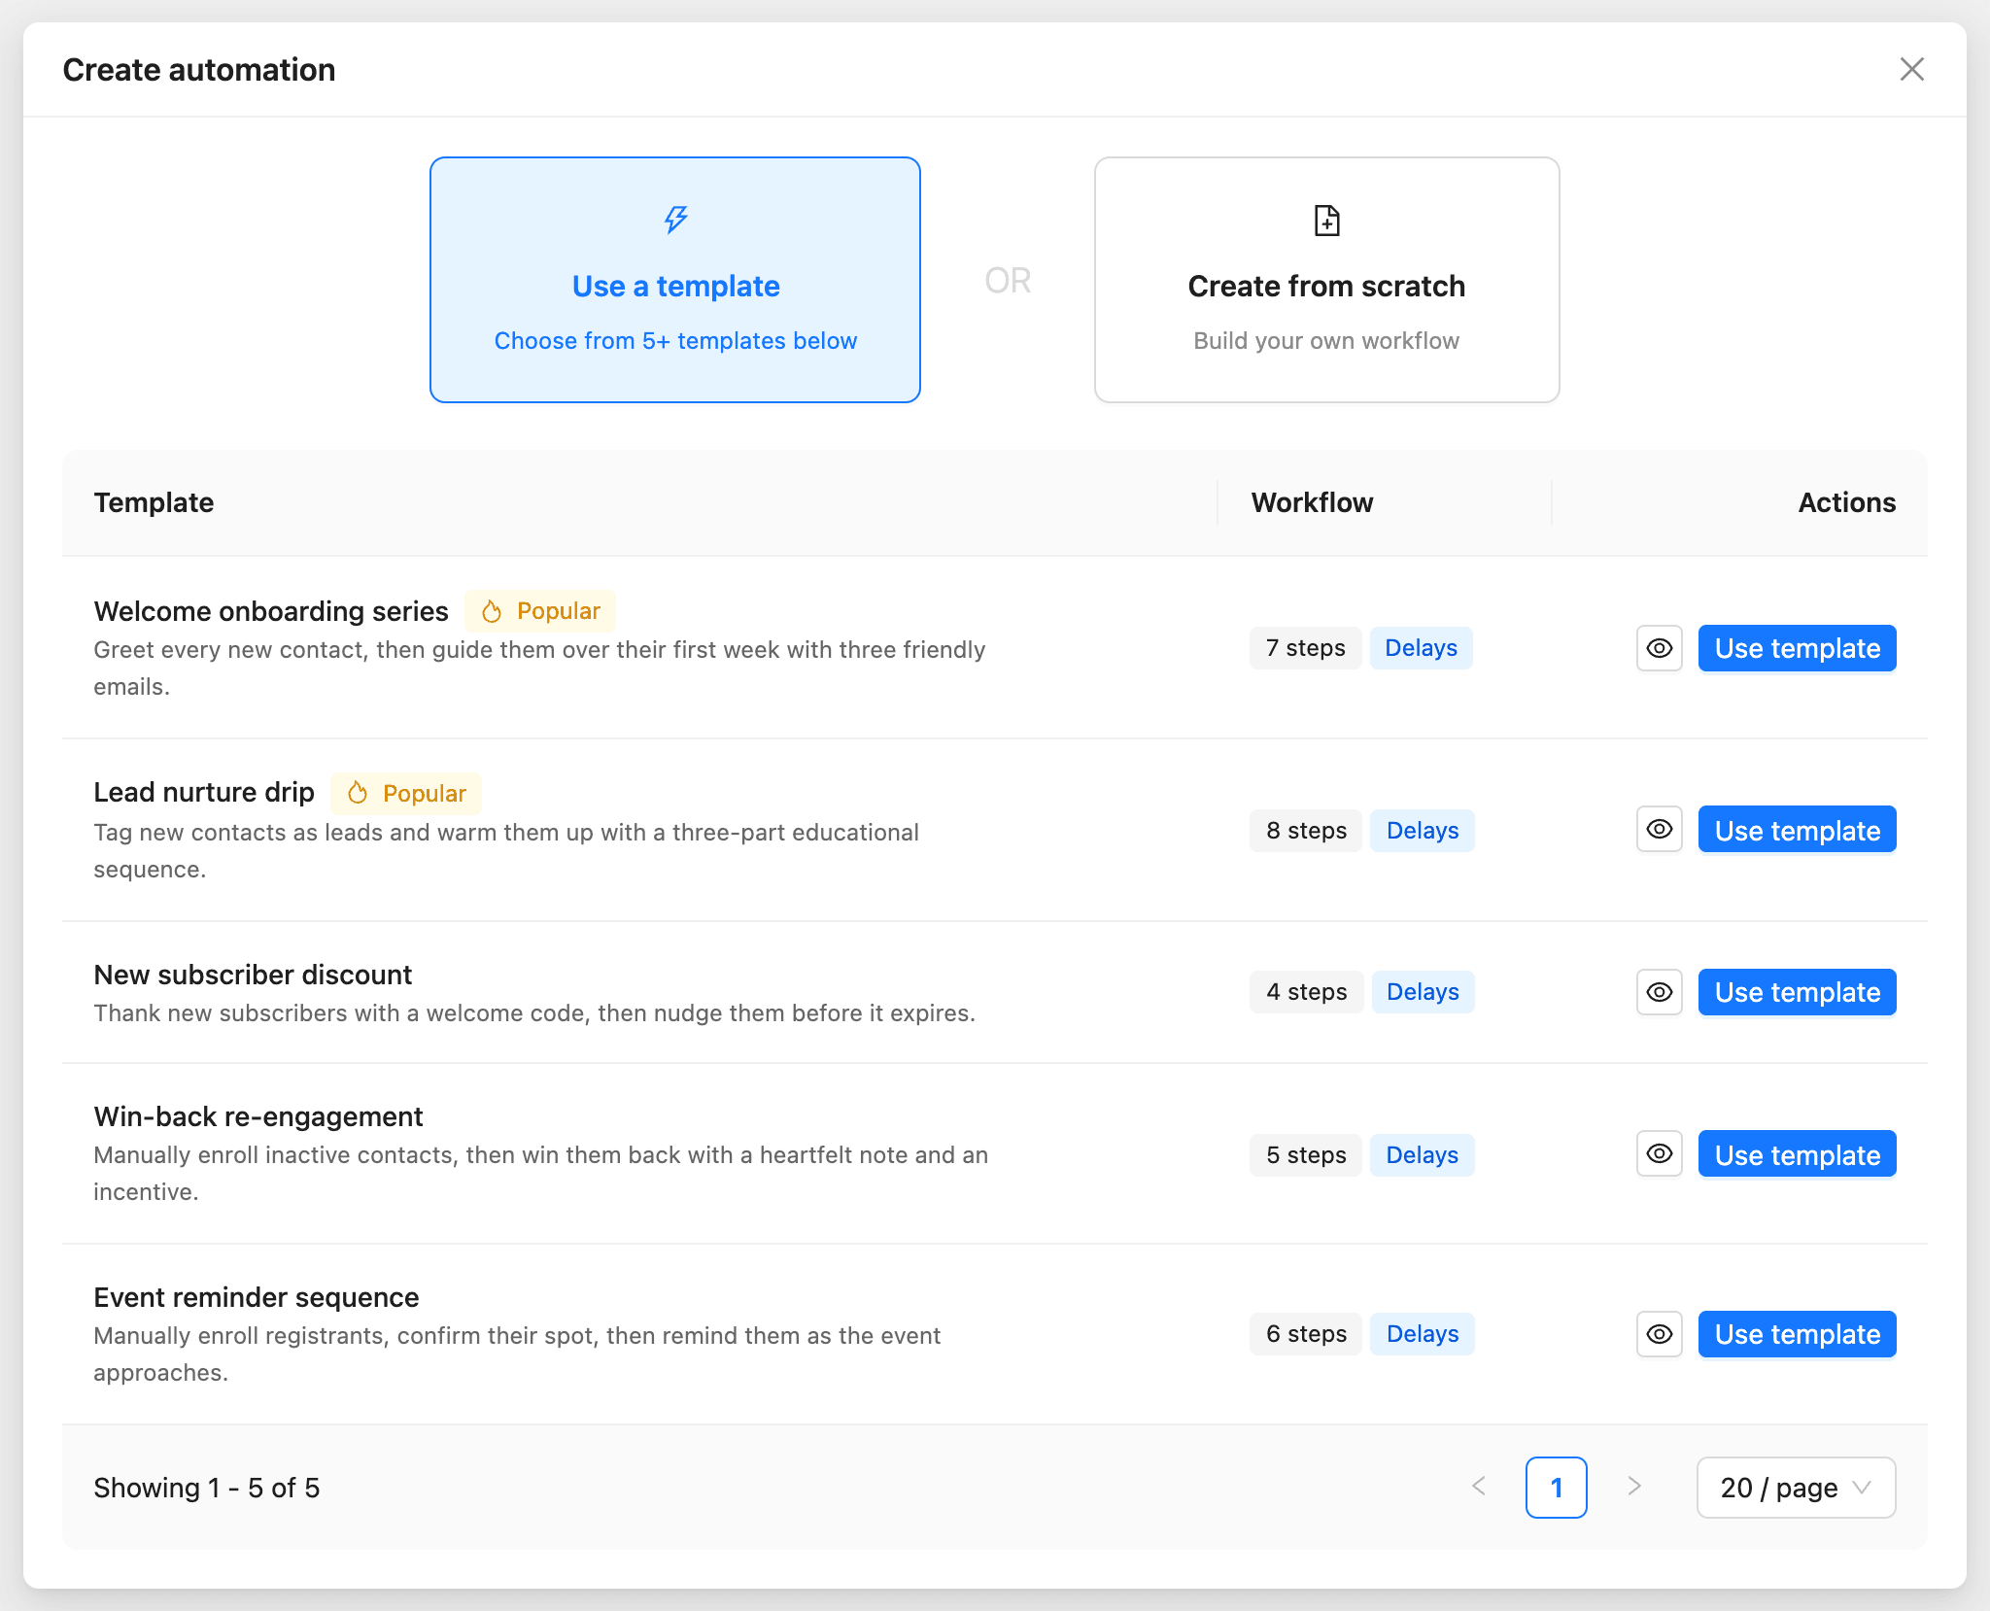Click the Delays tag for Win-back re-engagement
The image size is (1990, 1611).
1422,1155
